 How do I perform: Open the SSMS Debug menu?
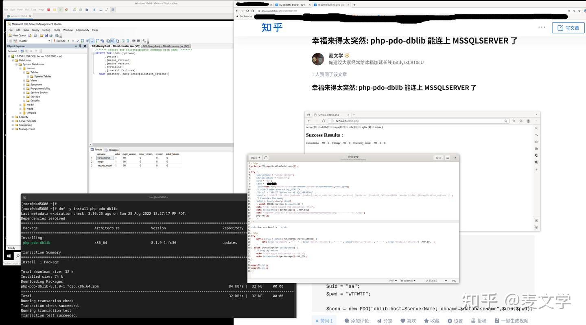pos(46,30)
